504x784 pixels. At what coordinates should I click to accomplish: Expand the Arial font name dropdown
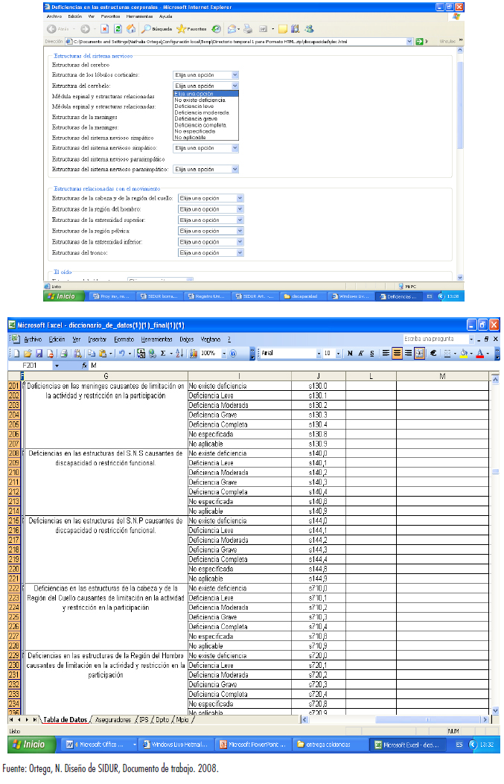coord(317,353)
